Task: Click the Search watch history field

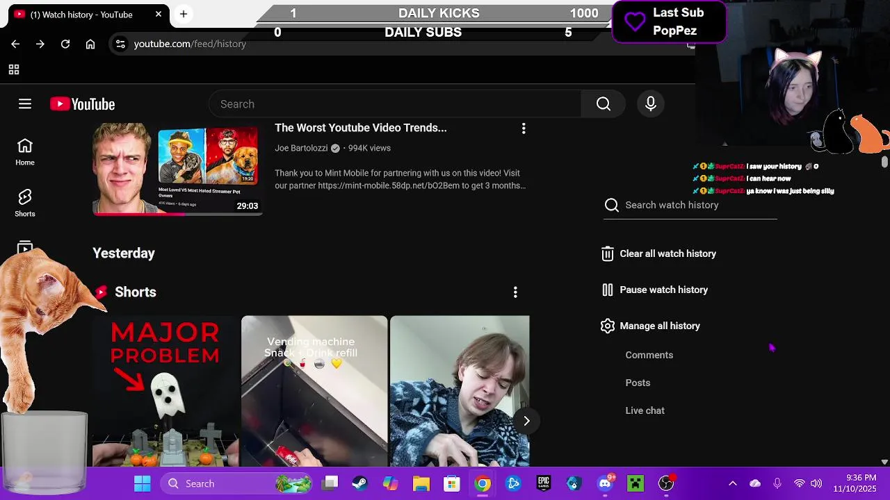Action: 690,205
